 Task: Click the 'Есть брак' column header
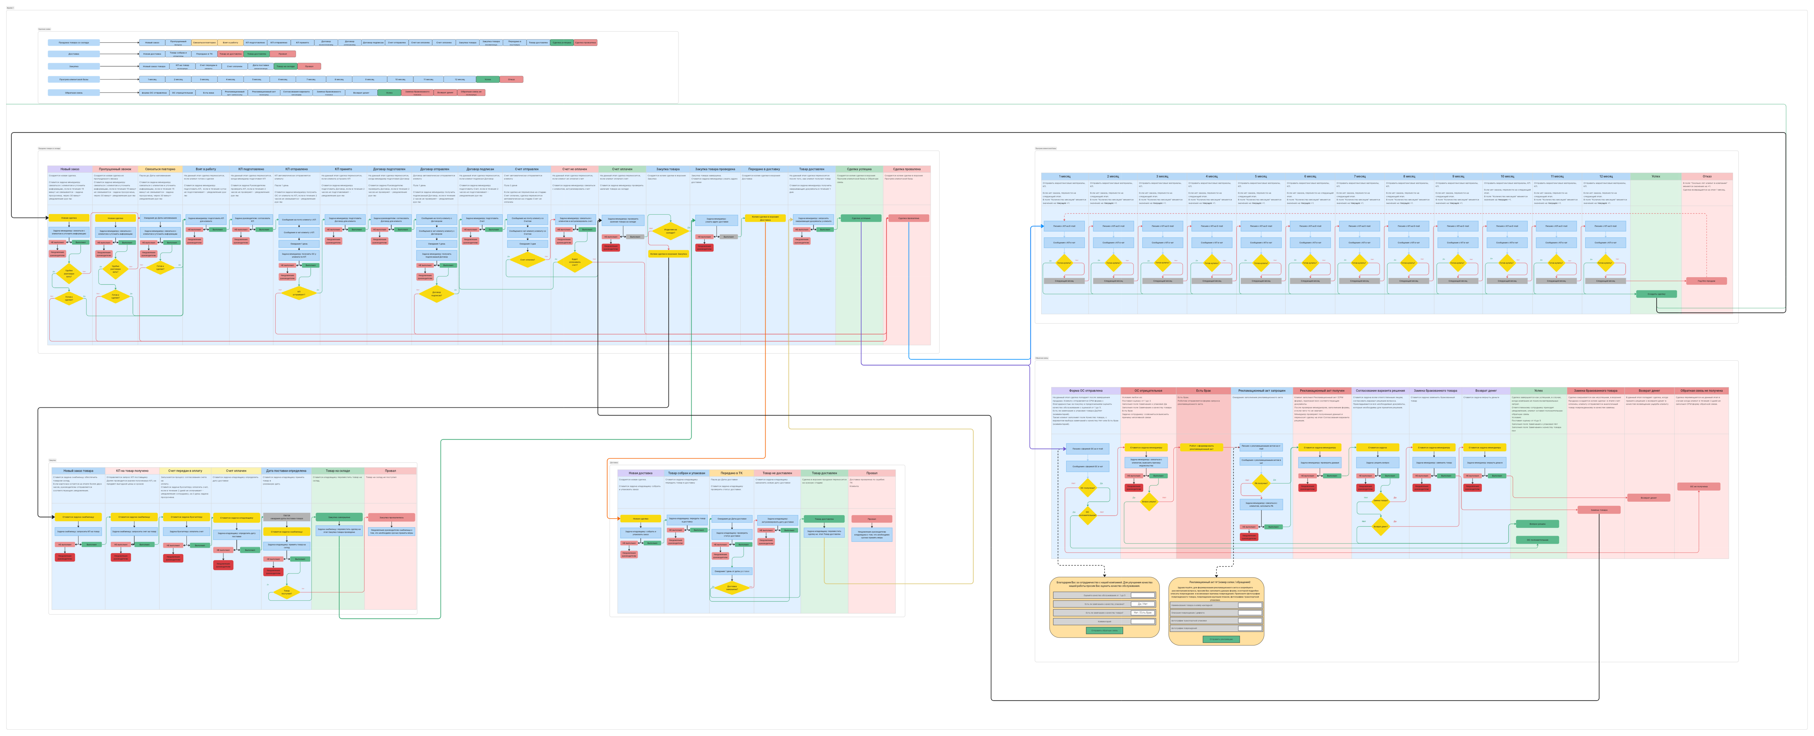[x=1204, y=390]
